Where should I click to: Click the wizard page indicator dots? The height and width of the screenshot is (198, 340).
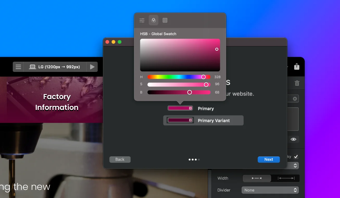pyautogui.click(x=194, y=159)
